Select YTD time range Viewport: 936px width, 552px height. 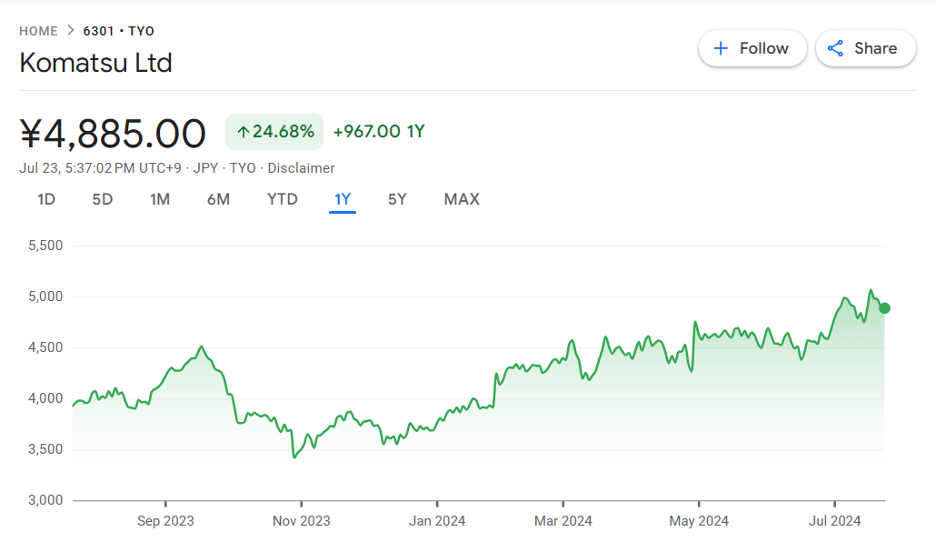(x=283, y=199)
